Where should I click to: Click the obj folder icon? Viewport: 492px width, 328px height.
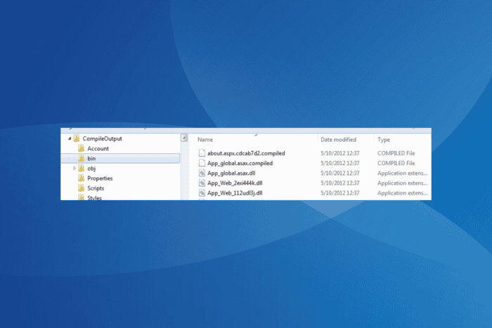coord(82,169)
